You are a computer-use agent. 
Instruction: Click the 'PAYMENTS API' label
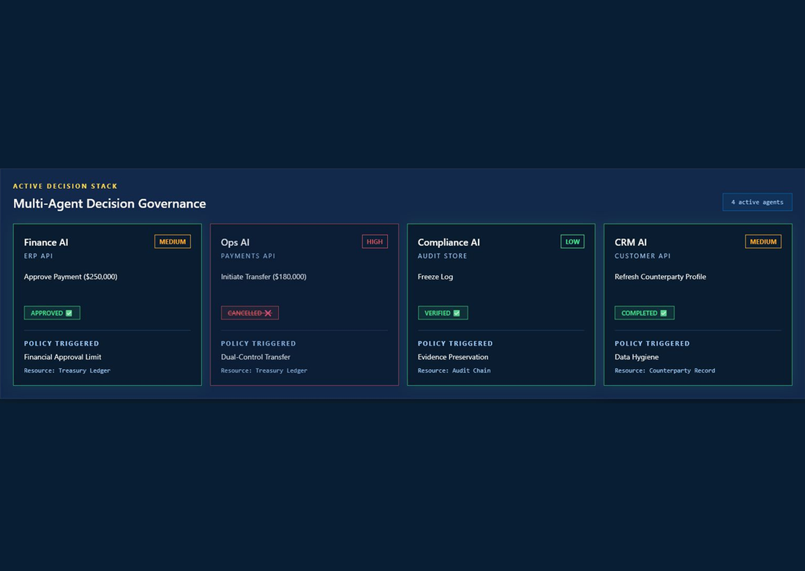[248, 255]
